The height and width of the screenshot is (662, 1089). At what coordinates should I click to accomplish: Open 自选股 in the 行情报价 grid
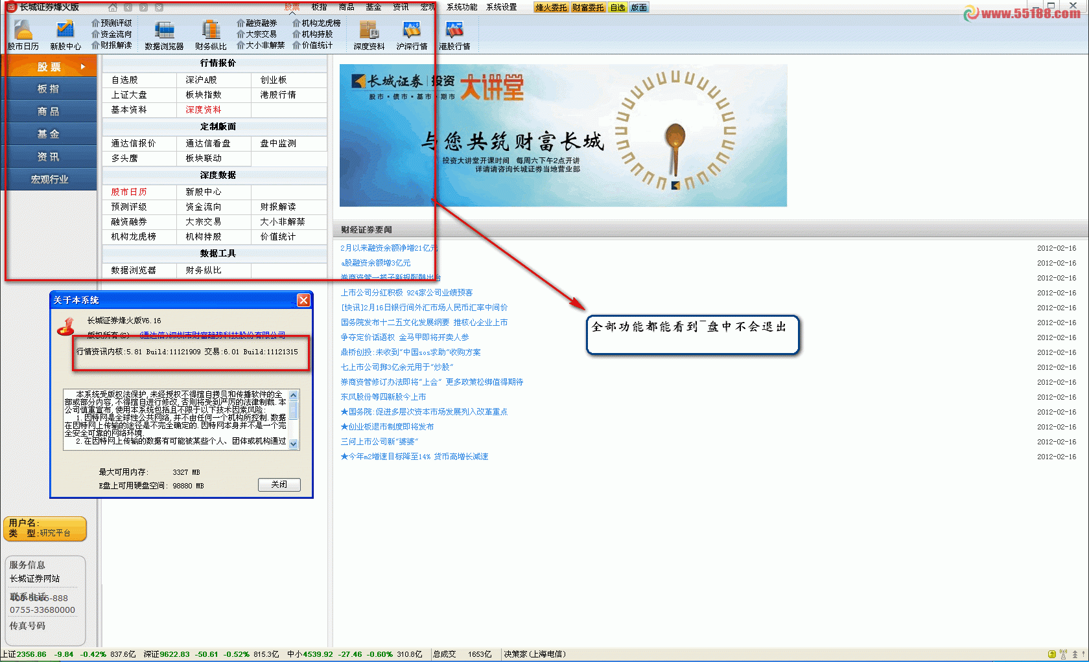[124, 80]
